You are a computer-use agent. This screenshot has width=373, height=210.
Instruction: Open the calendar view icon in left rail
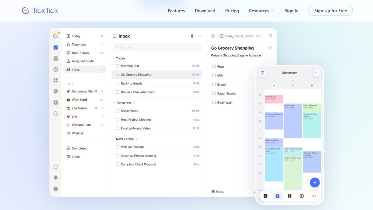click(x=56, y=58)
